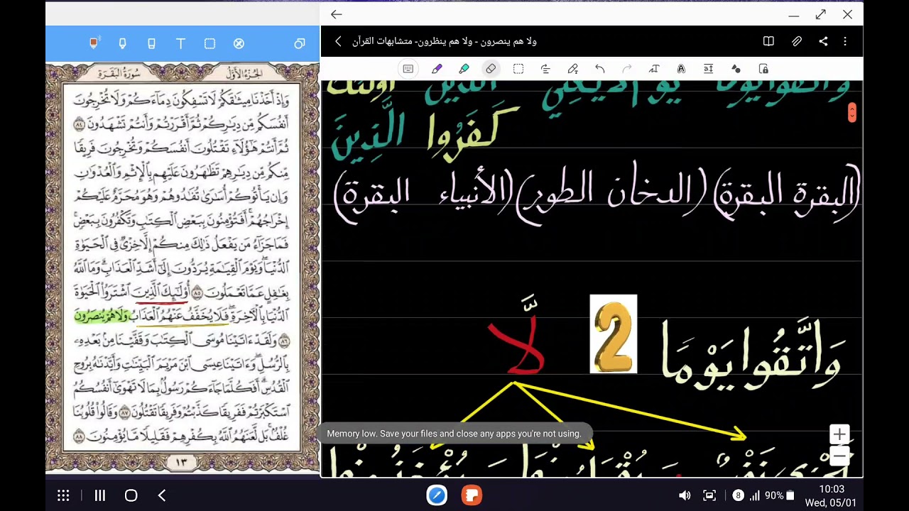Go back using the note header arrow

[338, 42]
